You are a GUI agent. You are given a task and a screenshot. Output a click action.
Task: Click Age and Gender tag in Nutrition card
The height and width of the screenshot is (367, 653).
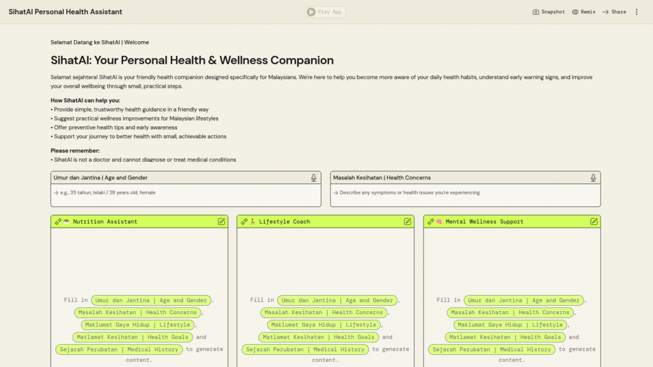click(152, 300)
